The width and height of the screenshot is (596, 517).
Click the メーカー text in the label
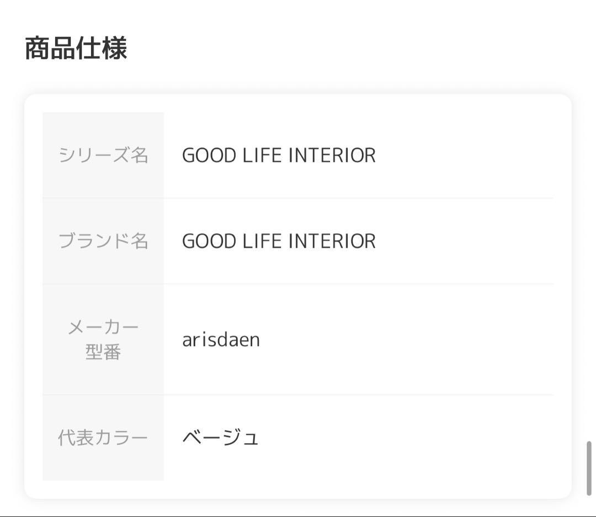(103, 327)
